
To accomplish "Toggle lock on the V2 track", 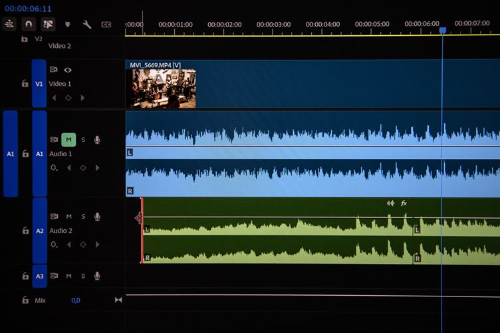I will [25, 39].
